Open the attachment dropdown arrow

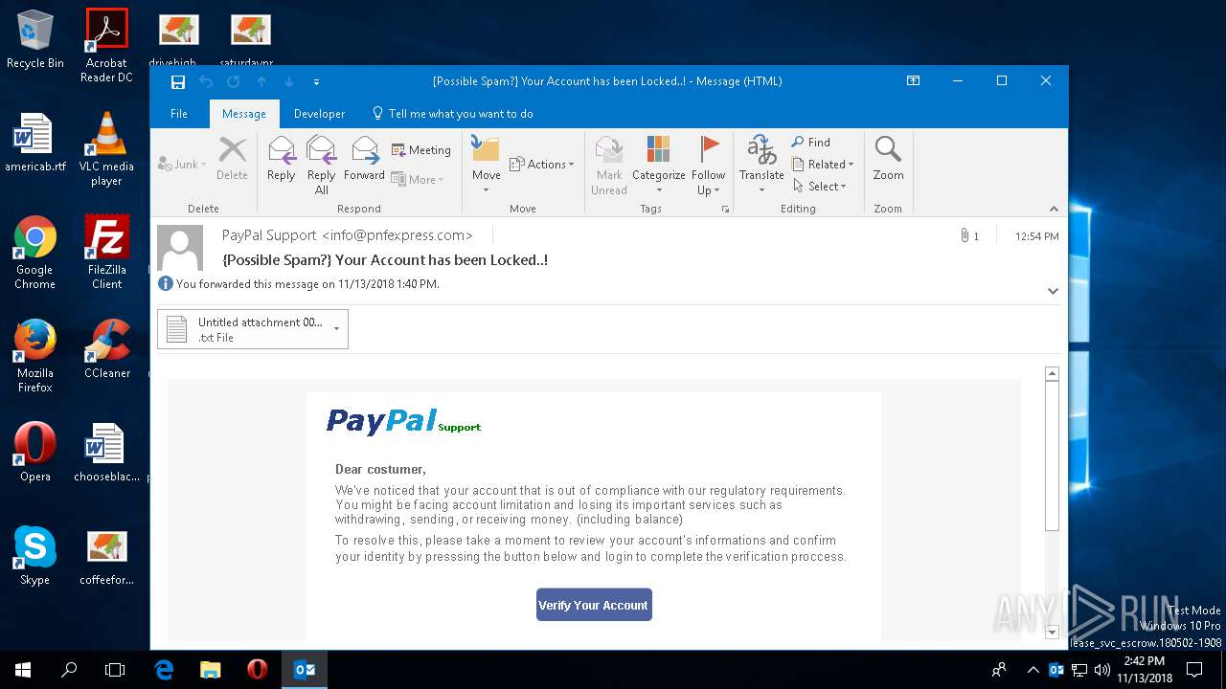point(336,329)
